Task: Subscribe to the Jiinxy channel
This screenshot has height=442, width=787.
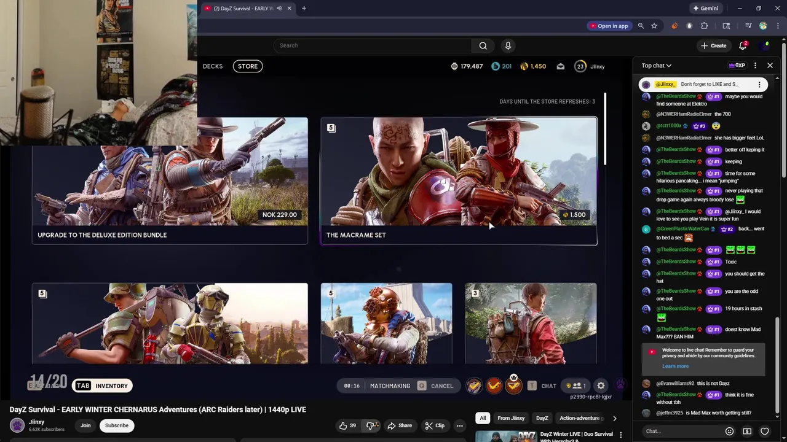Action: (x=116, y=425)
